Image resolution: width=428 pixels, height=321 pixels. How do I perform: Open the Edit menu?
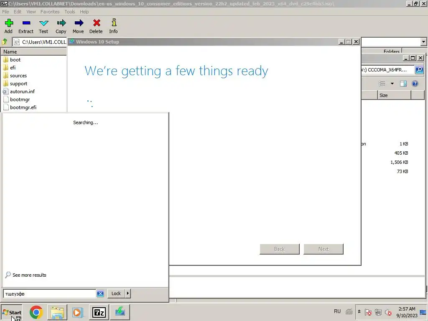click(18, 12)
